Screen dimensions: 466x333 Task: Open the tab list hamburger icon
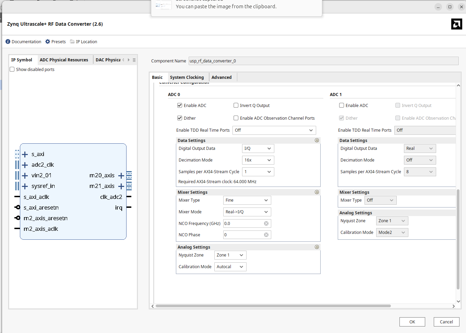[134, 60]
